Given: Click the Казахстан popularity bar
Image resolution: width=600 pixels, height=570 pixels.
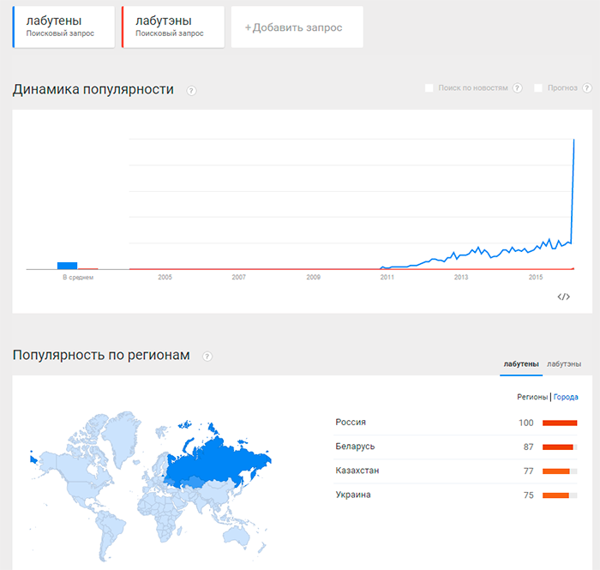Looking at the screenshot, I should 559,471.
